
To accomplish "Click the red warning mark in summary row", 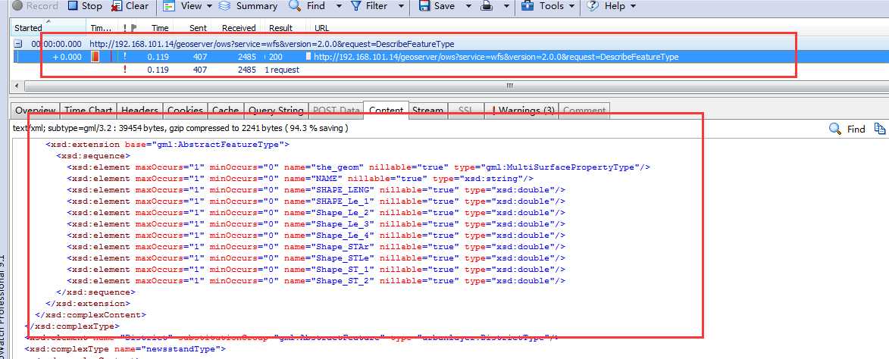I will tap(125, 70).
